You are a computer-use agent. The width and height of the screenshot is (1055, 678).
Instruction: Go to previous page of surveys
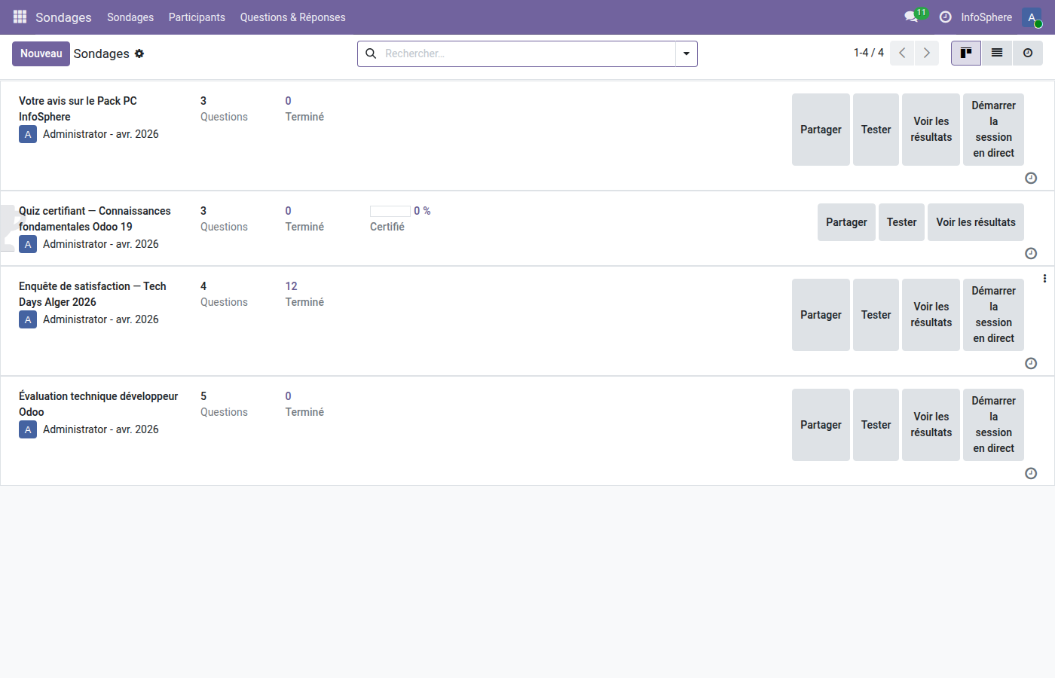coord(902,53)
